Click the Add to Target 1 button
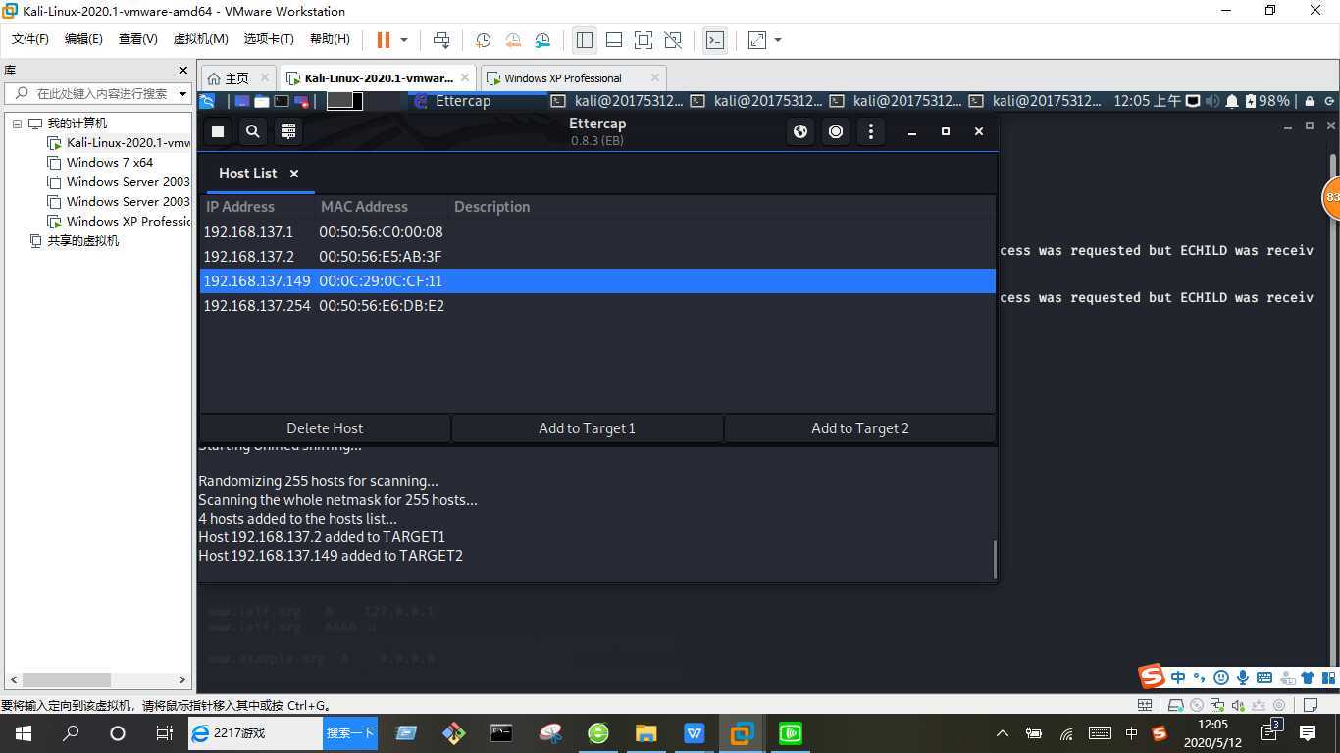1340x753 pixels. [x=587, y=428]
